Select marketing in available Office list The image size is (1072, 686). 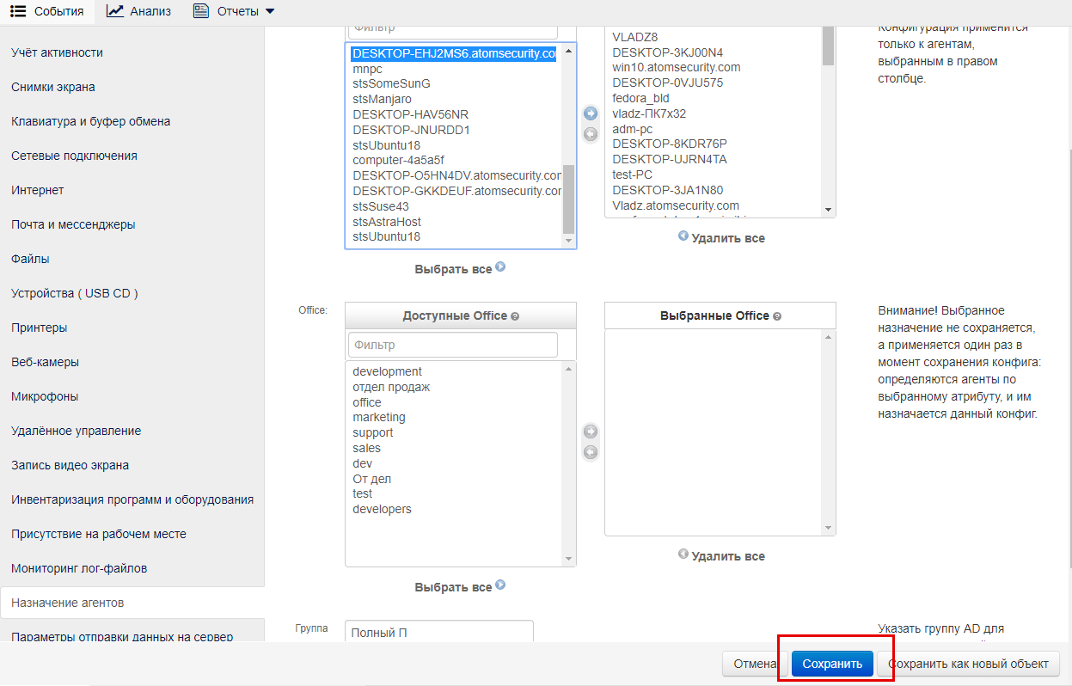pyautogui.click(x=379, y=417)
